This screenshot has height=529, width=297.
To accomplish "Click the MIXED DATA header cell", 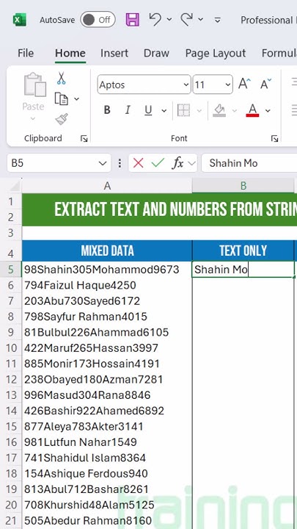I will [x=107, y=251].
